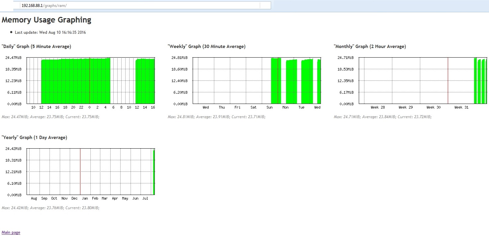This screenshot has width=489, height=238.
Task: Click the Fri label on Weekly graph axis
Action: coord(238,107)
